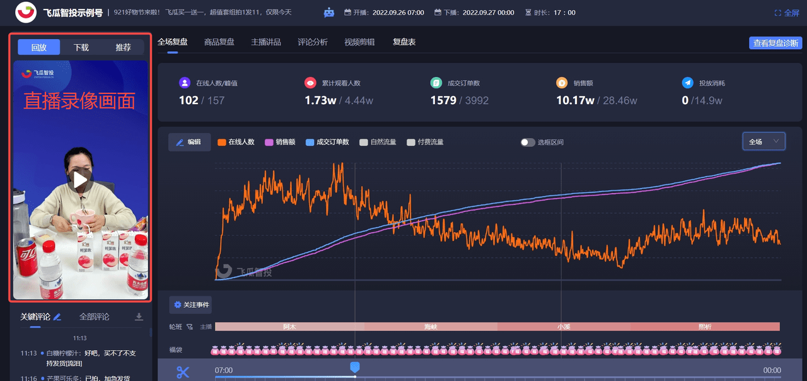Click the ad spend paper-plane icon
This screenshot has height=381, width=807.
click(x=688, y=83)
